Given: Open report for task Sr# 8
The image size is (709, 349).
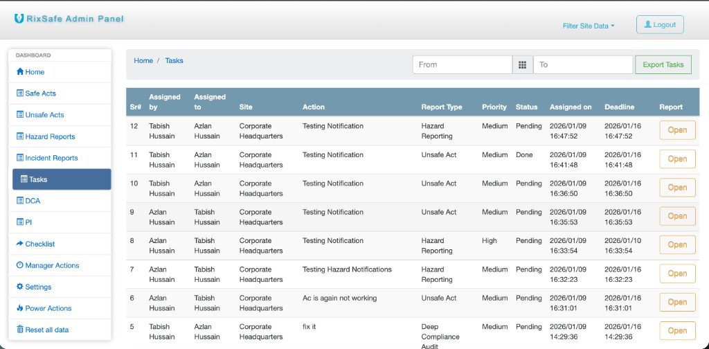Looking at the screenshot, I should (x=677, y=244).
